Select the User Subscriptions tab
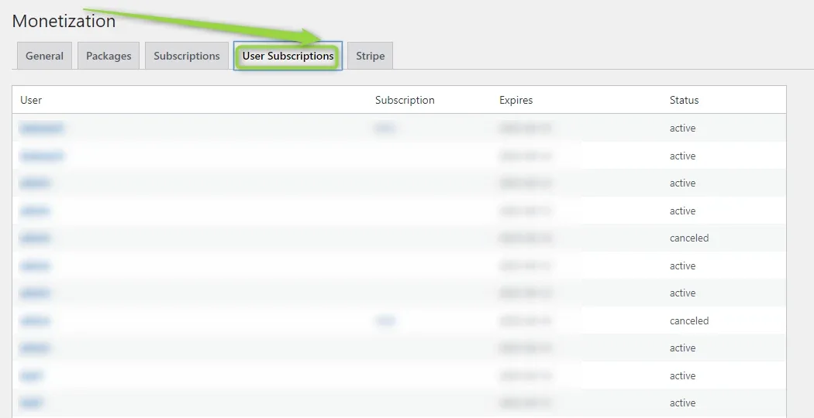The width and height of the screenshot is (814, 418). [x=288, y=56]
